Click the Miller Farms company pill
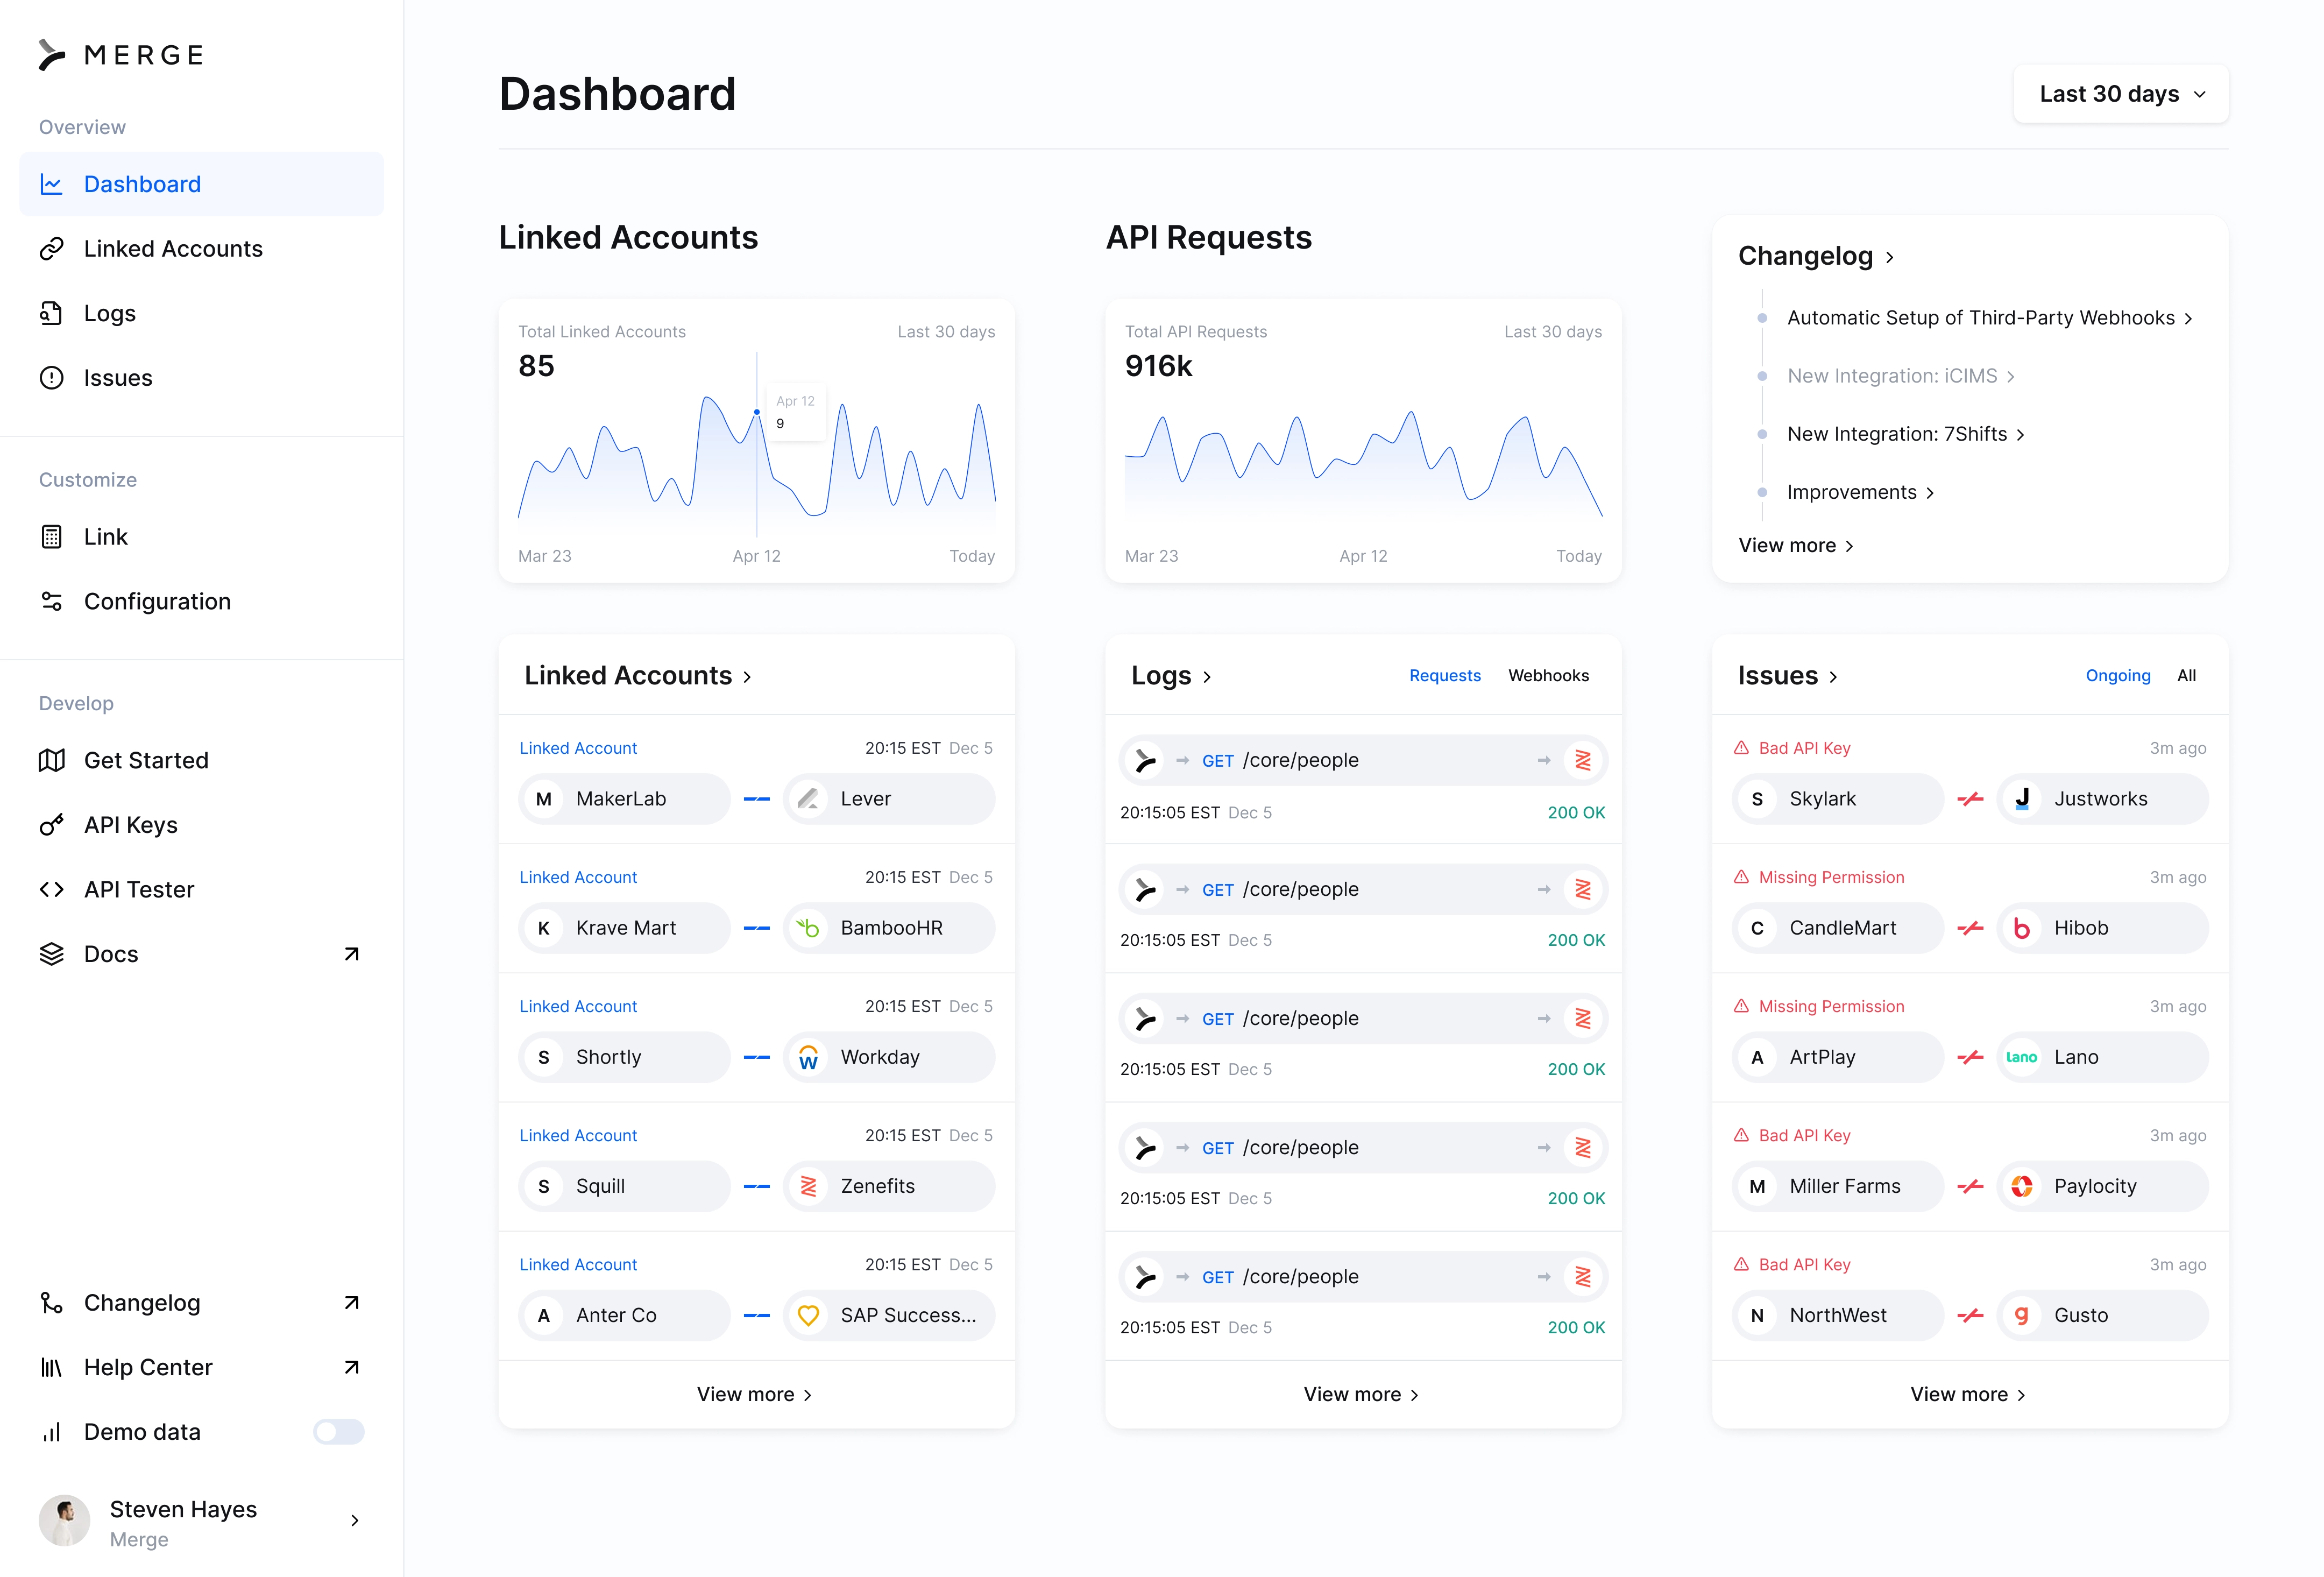This screenshot has width=2324, height=1577. 1838,1186
